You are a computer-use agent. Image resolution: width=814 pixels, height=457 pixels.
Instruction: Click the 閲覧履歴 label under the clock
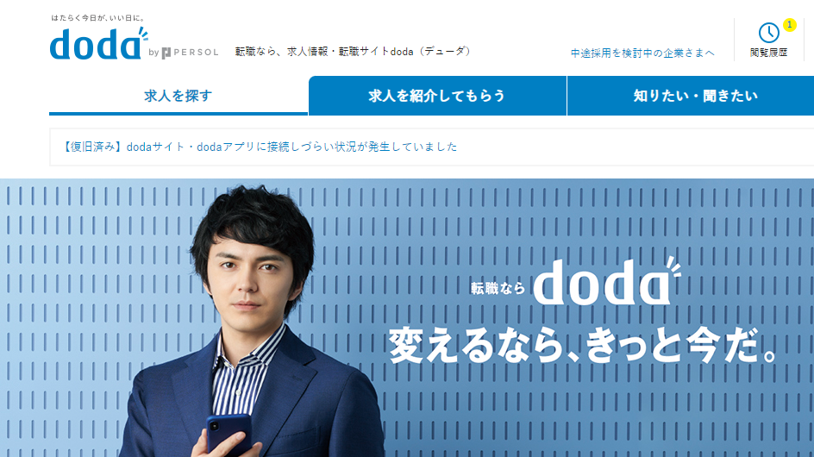768,53
